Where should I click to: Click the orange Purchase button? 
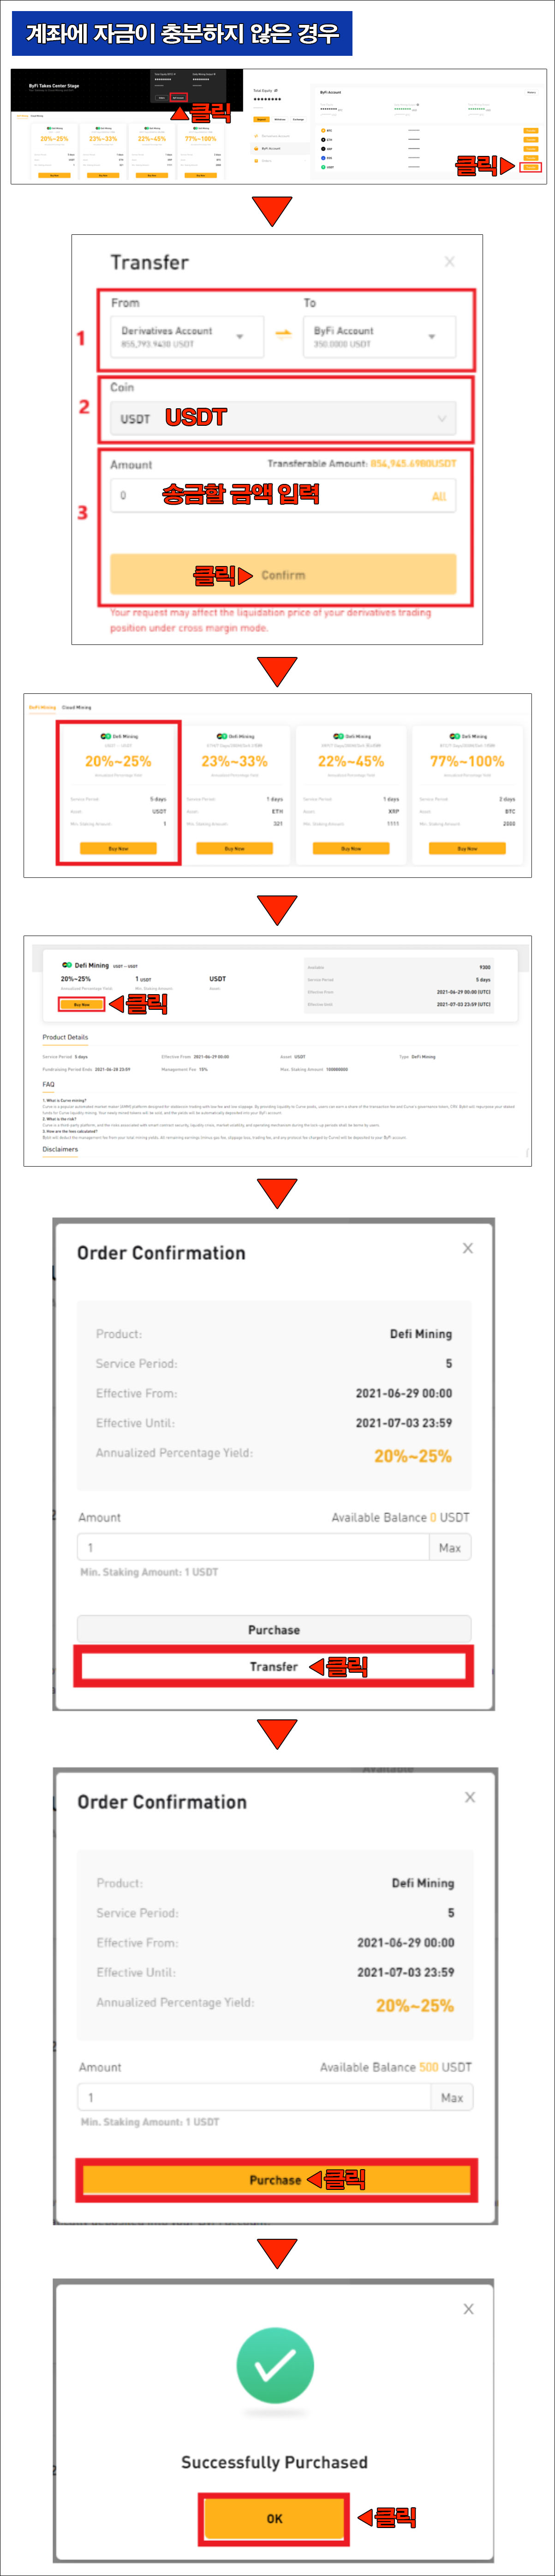click(x=276, y=2180)
